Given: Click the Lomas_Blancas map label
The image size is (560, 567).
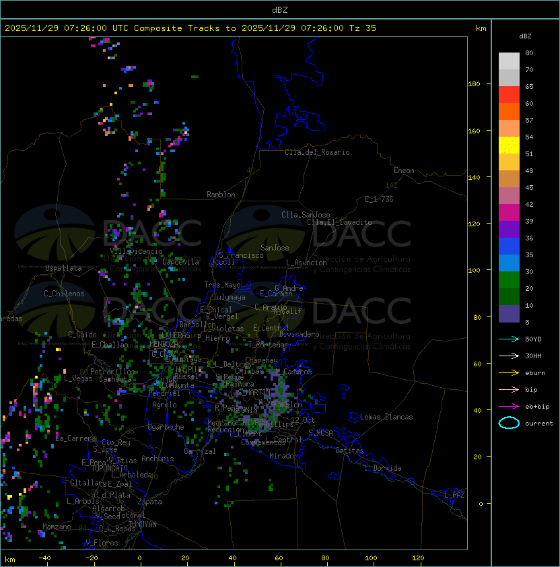Looking at the screenshot, I should [x=386, y=417].
